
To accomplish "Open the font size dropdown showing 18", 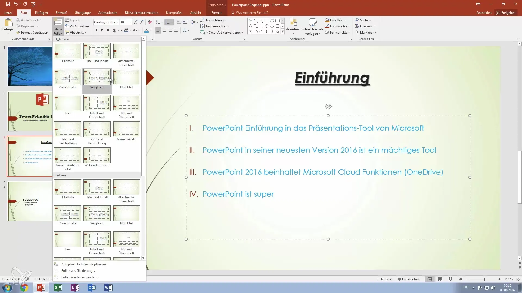I will tap(130, 22).
